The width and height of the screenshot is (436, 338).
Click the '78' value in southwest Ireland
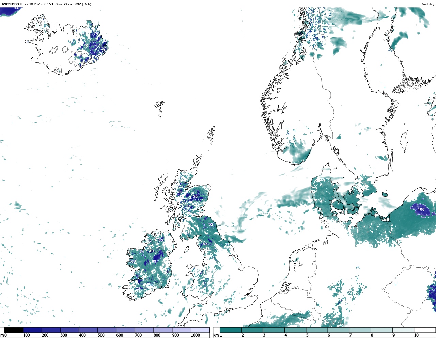[x=138, y=288]
